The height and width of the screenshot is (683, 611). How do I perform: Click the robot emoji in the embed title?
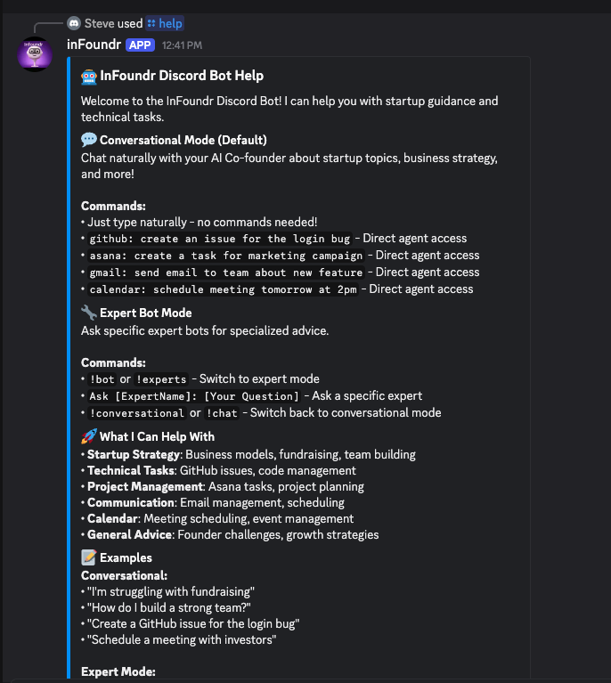tap(88, 76)
